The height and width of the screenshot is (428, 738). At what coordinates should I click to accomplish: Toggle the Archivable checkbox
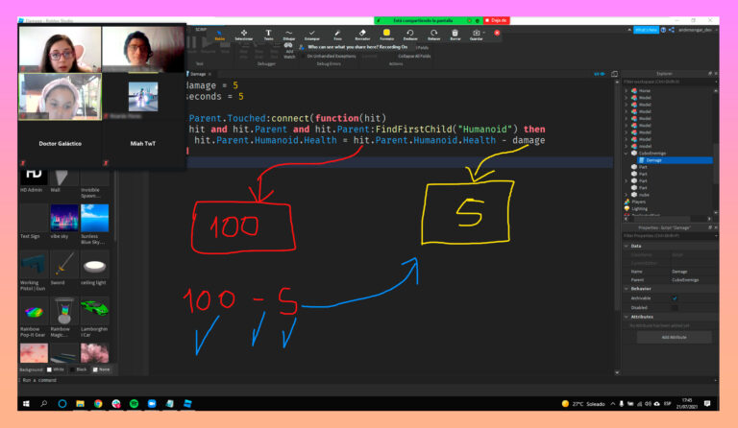pyautogui.click(x=675, y=298)
